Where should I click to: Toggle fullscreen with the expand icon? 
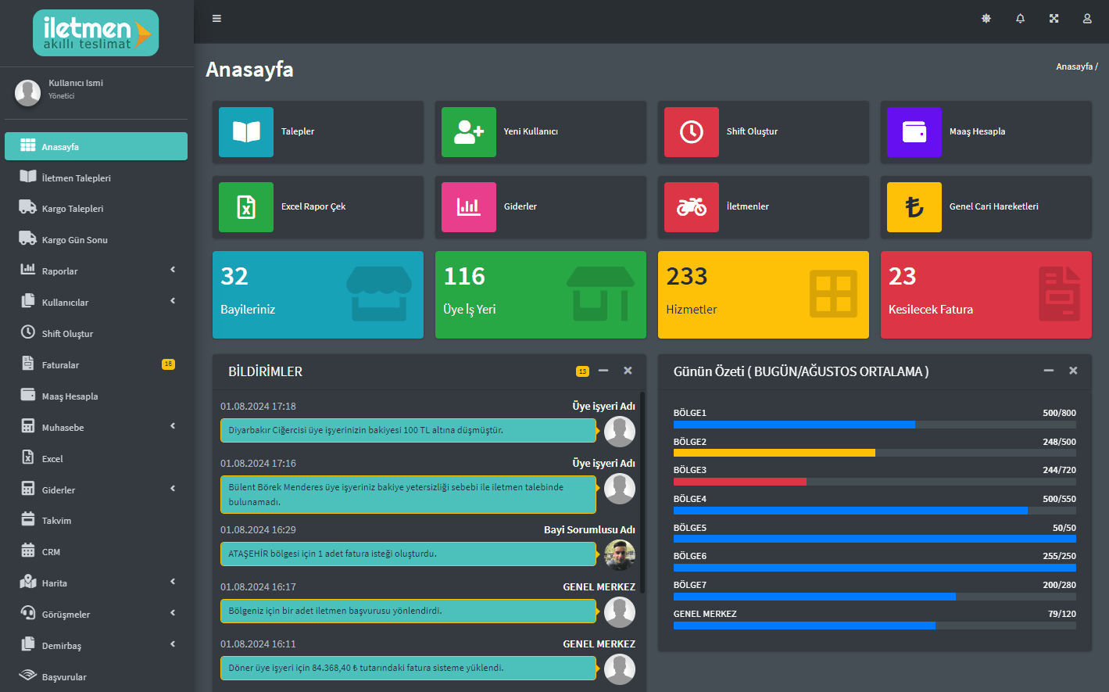click(1054, 19)
